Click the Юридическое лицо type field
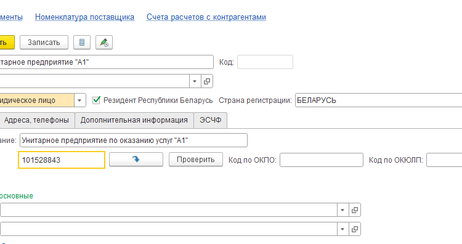 [x=37, y=100]
